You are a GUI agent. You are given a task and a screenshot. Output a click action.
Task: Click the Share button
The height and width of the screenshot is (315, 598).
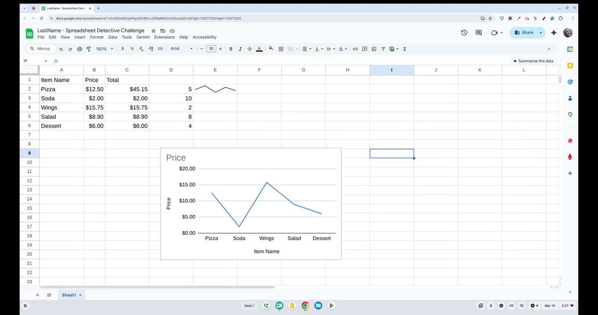(524, 32)
